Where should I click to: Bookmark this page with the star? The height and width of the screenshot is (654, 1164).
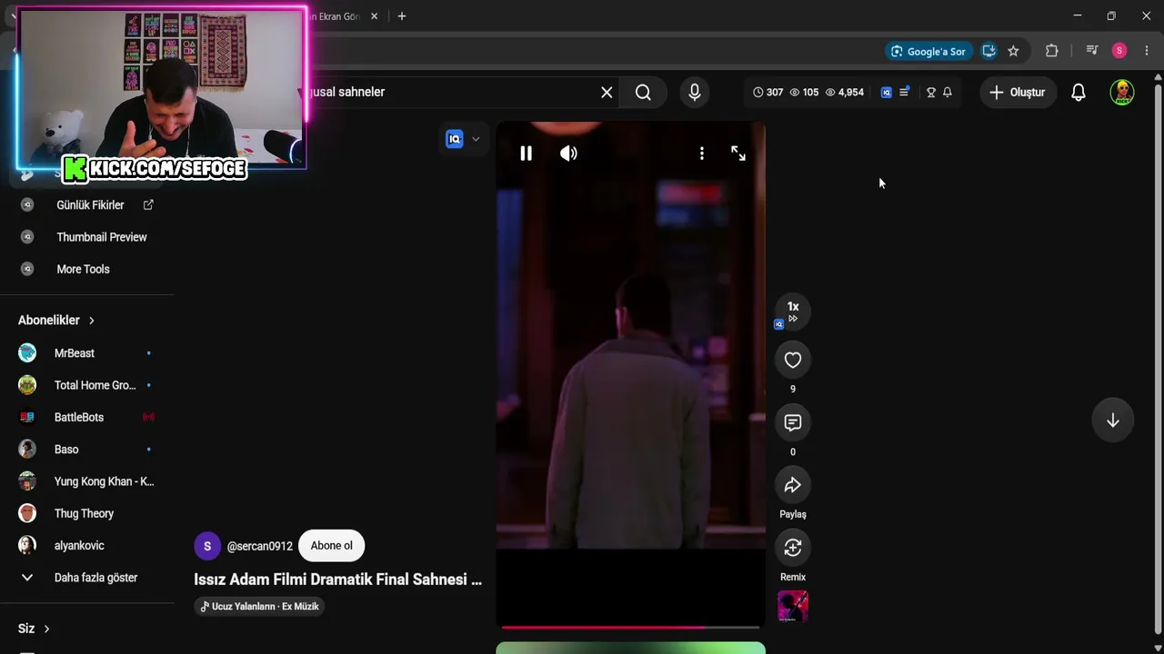pyautogui.click(x=1013, y=51)
